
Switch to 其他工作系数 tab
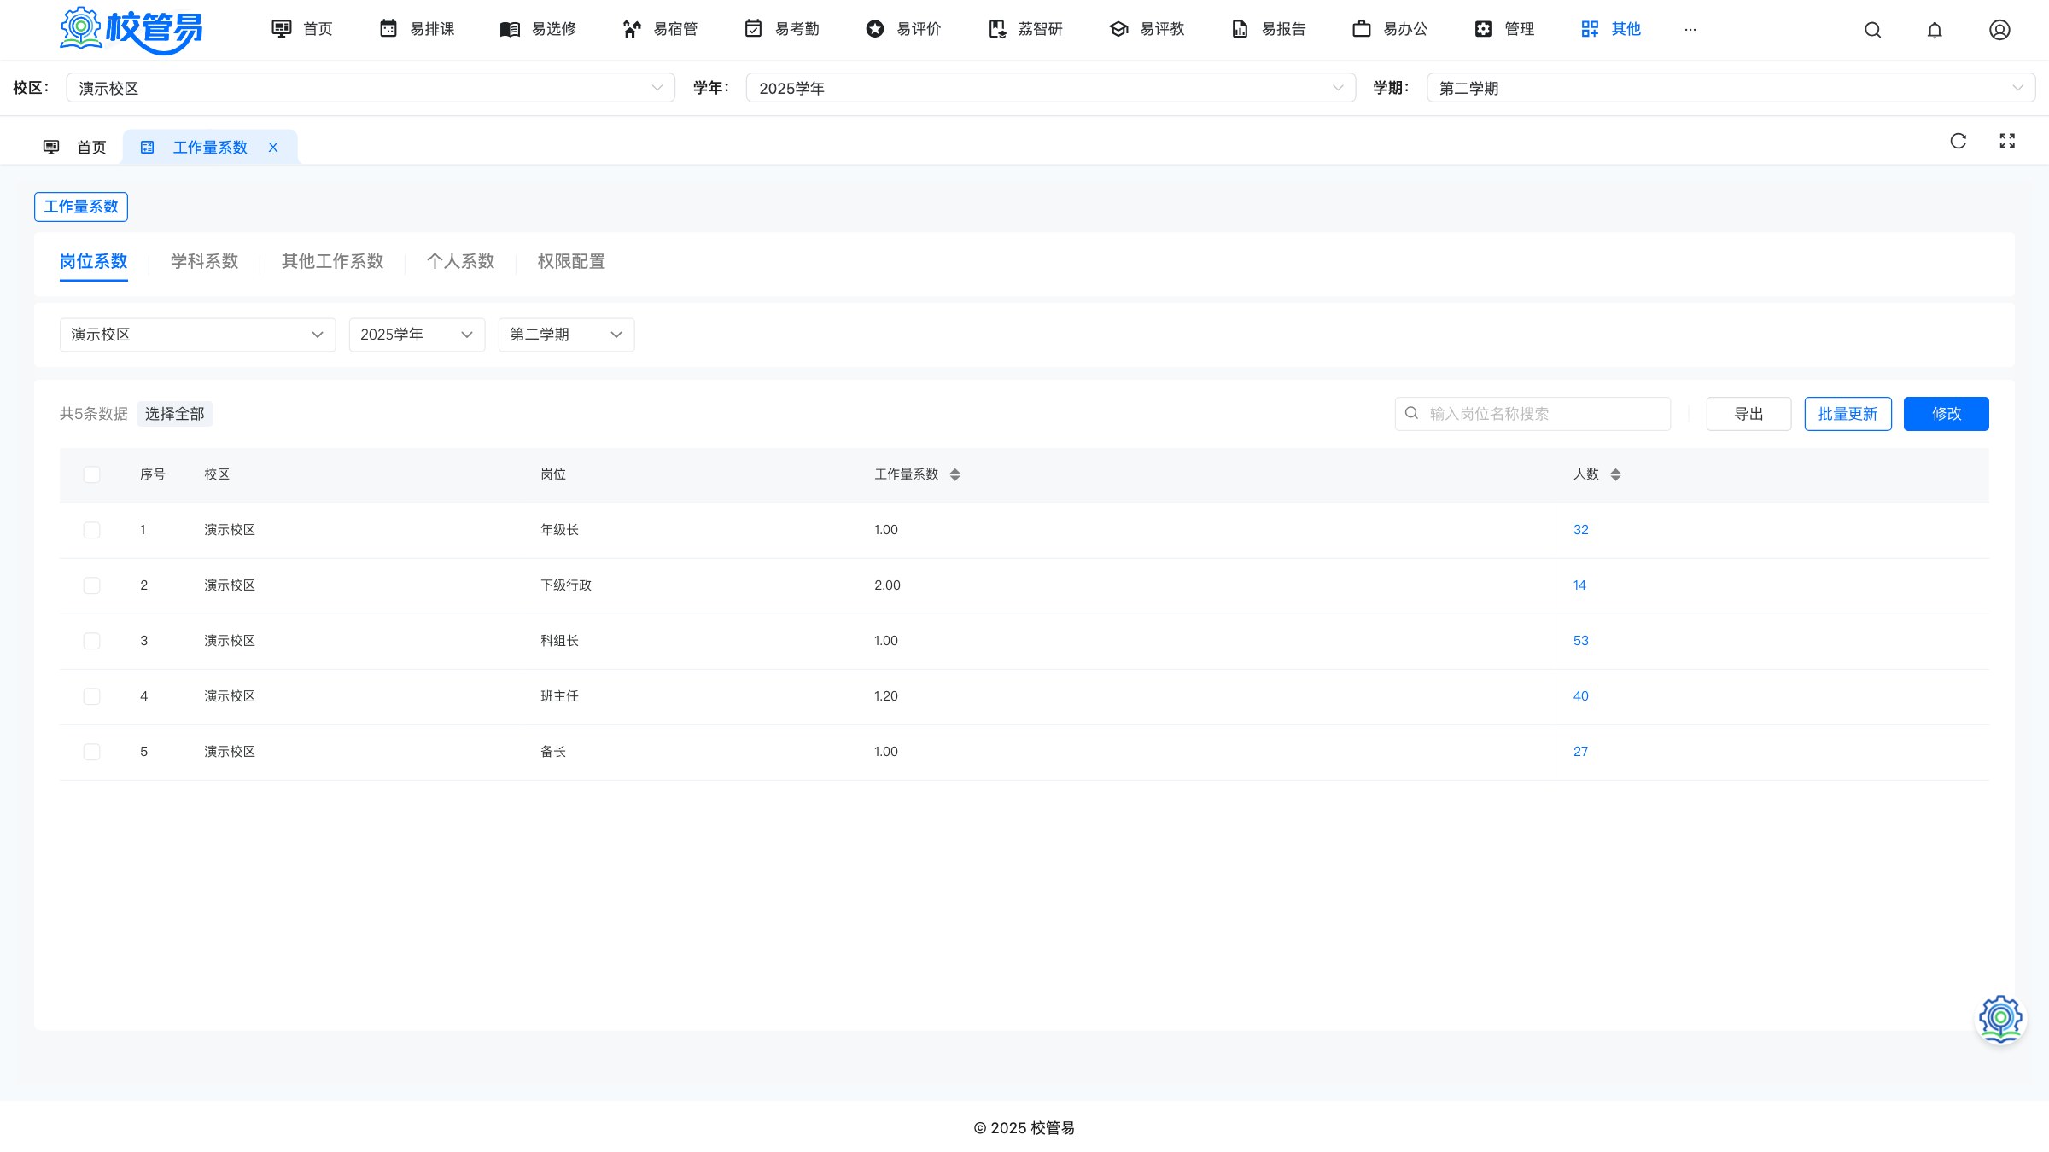(x=332, y=261)
